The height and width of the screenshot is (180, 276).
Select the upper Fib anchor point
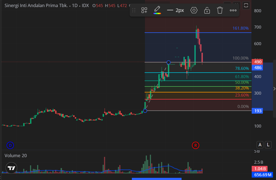pos(168,62)
